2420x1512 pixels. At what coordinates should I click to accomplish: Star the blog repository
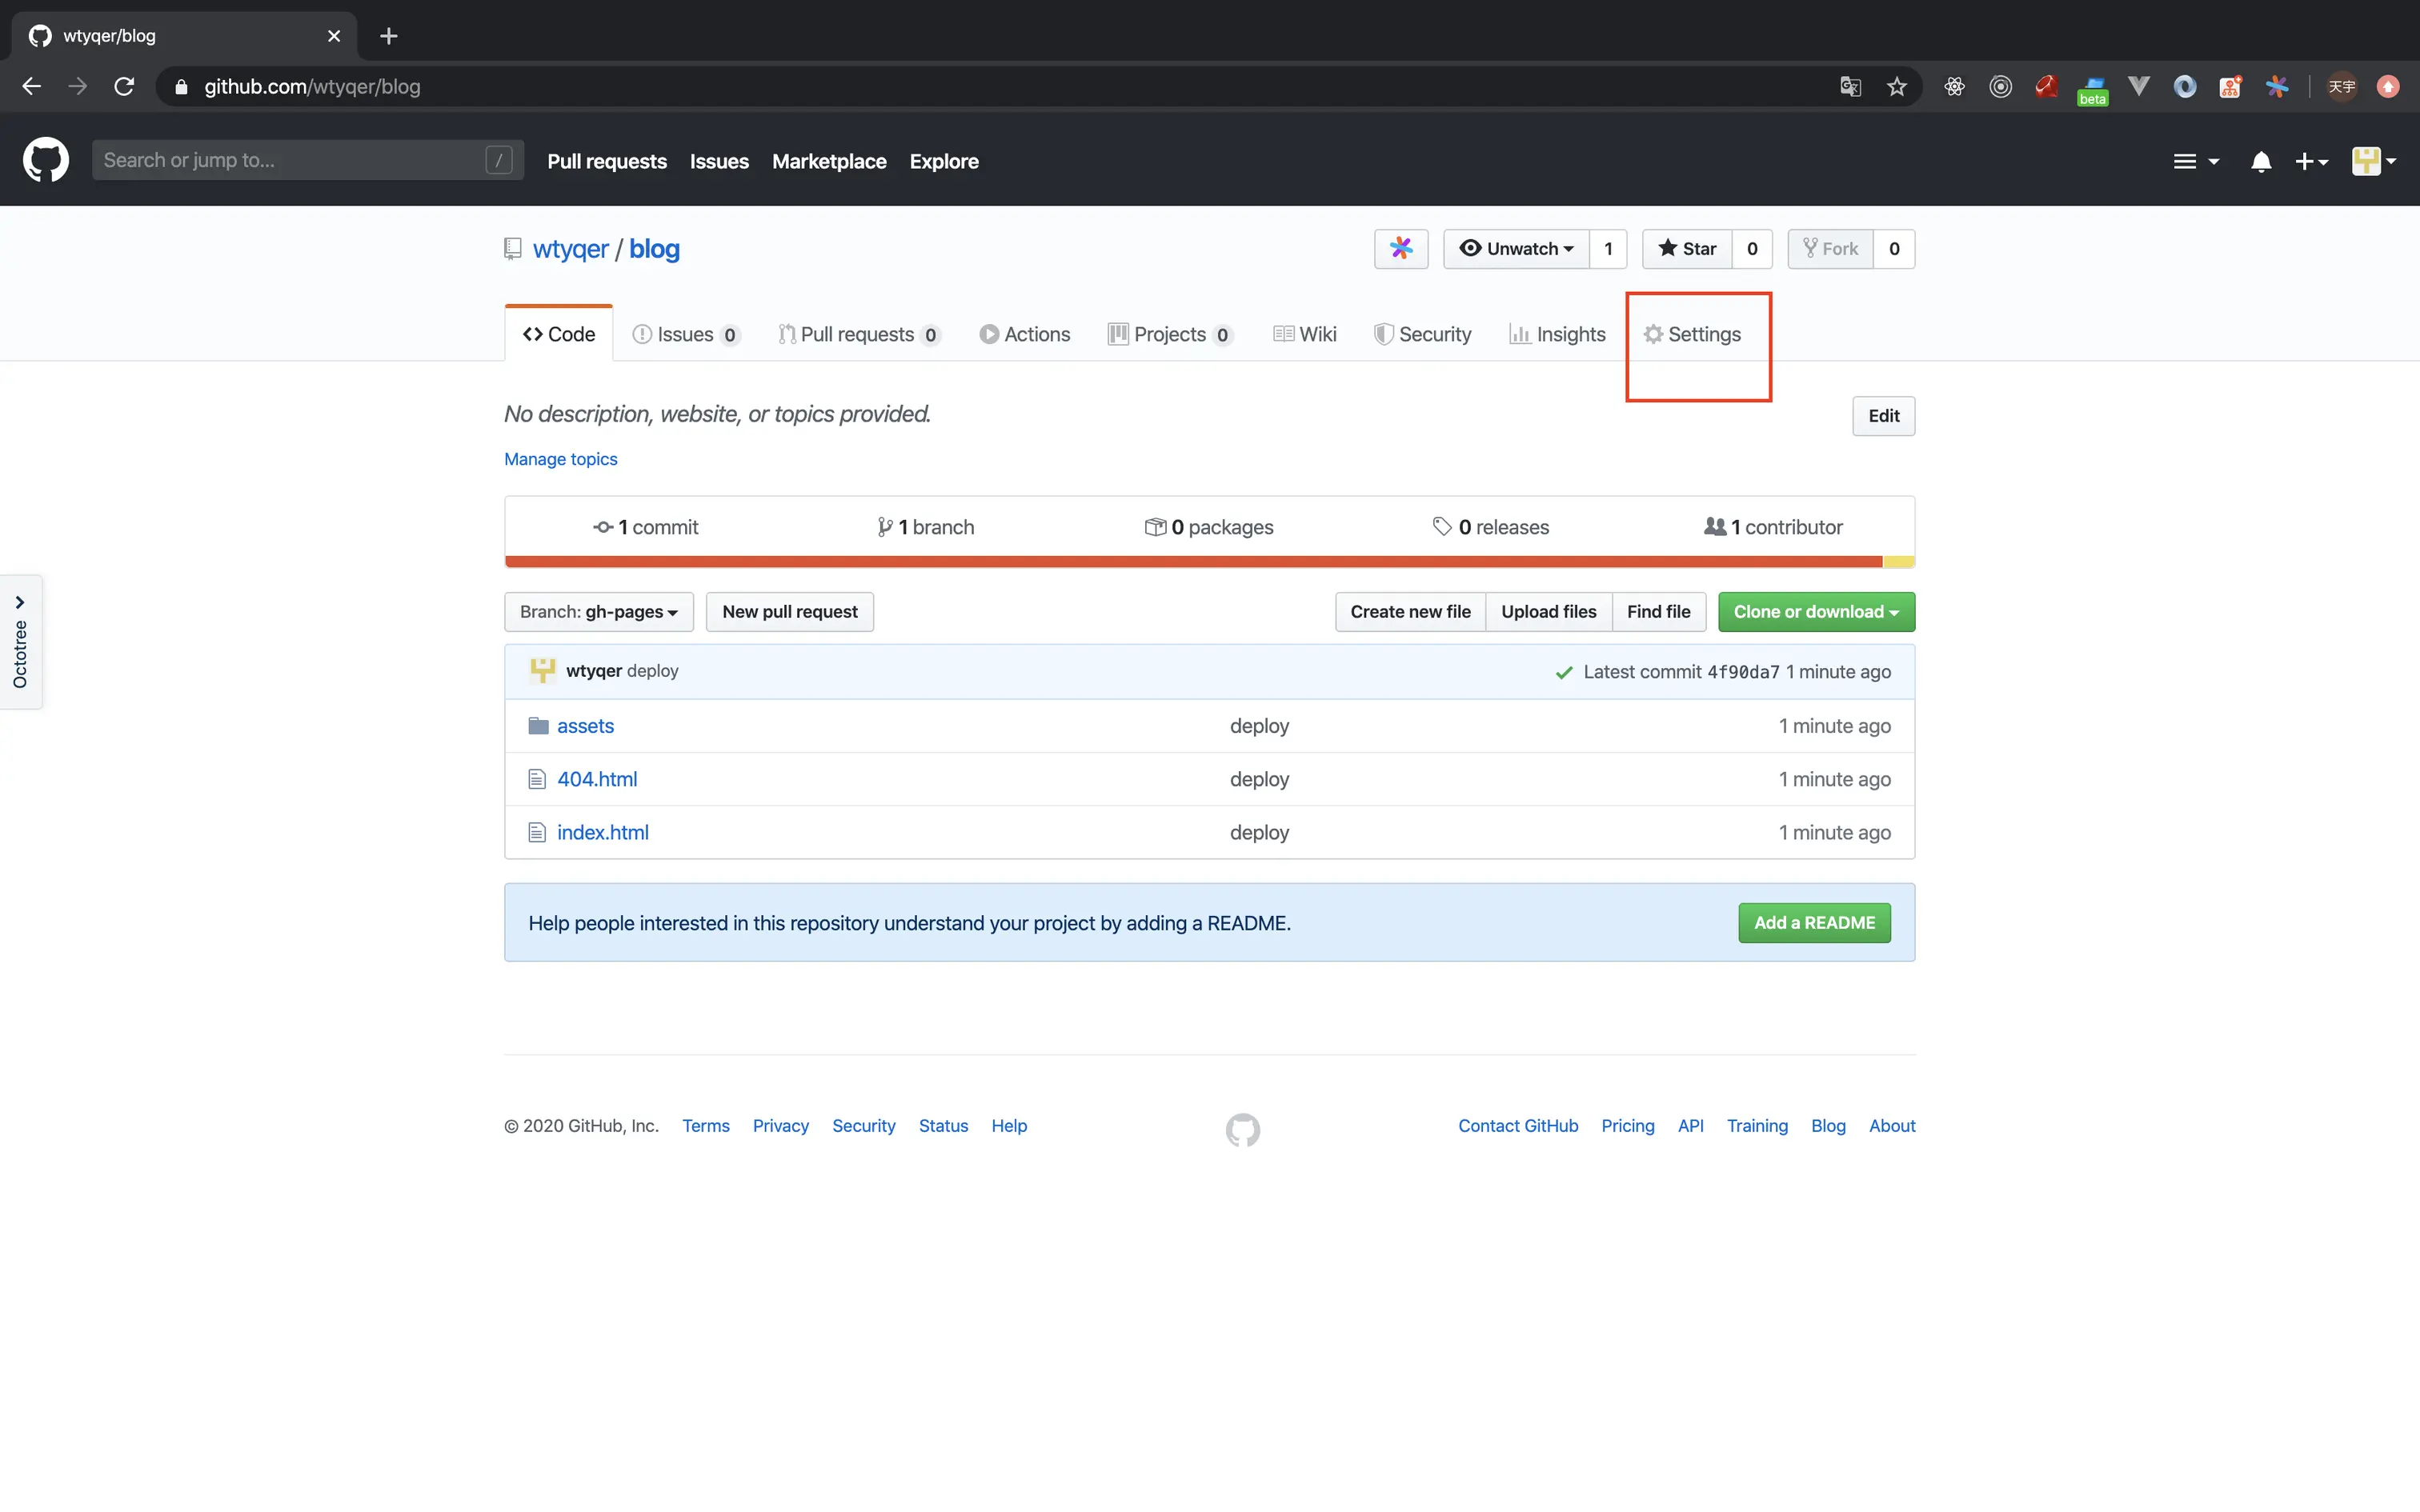1687,248
